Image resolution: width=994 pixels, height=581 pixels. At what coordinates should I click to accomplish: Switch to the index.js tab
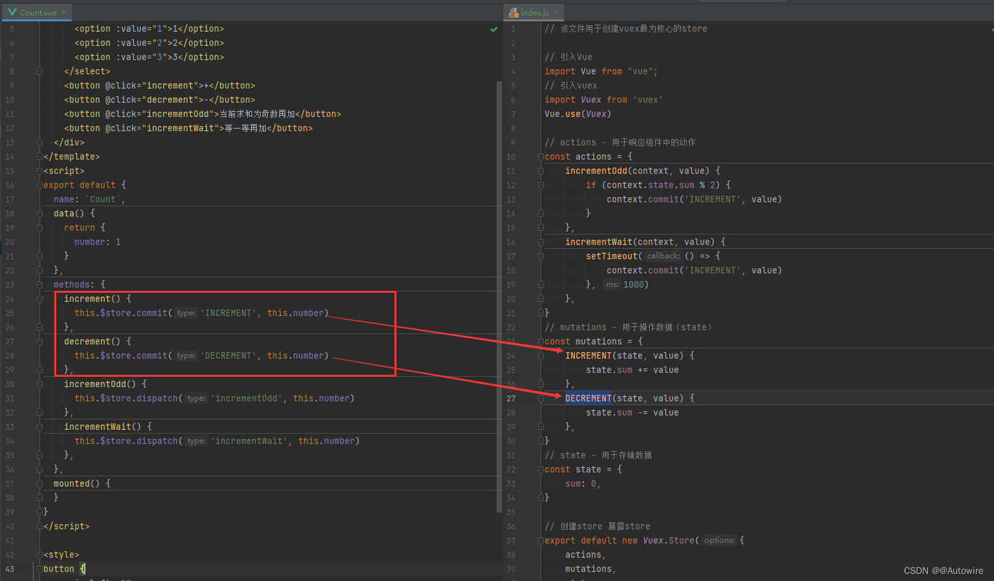[x=534, y=12]
